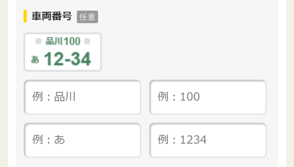Click the large 12-34 number on plate
The width and height of the screenshot is (294, 167).
(x=67, y=59)
